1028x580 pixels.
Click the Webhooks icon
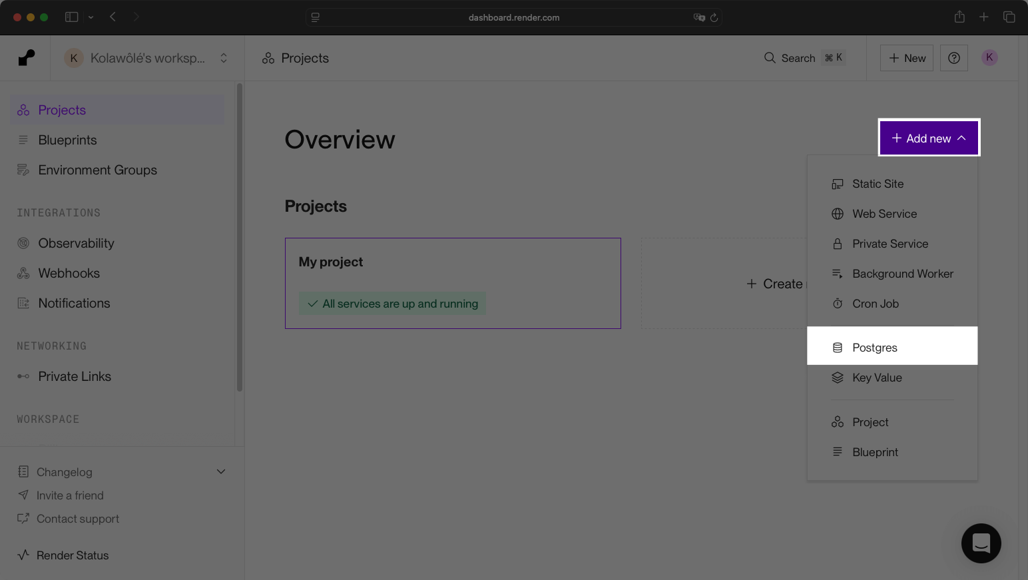[x=23, y=273]
